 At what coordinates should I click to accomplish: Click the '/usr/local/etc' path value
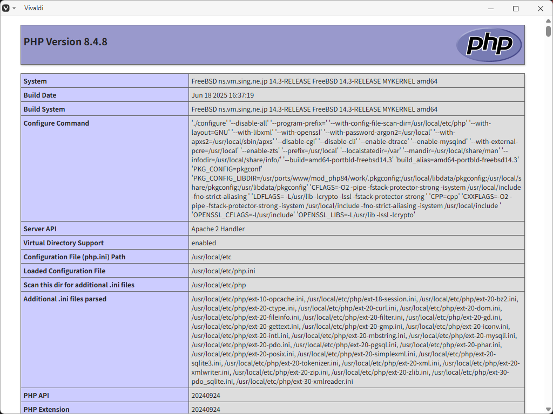point(212,257)
